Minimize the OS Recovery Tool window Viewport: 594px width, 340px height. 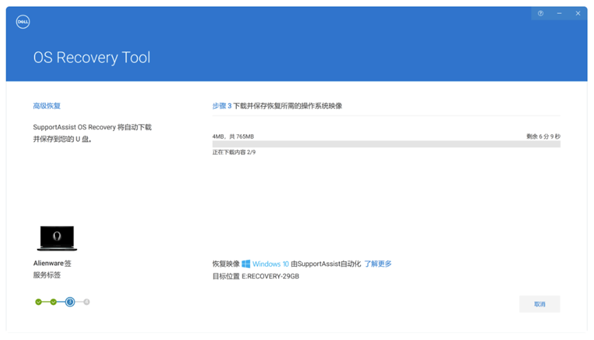(x=559, y=13)
